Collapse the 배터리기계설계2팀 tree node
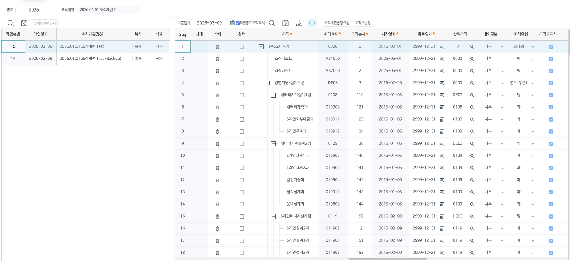The width and height of the screenshot is (570, 261). [273, 144]
